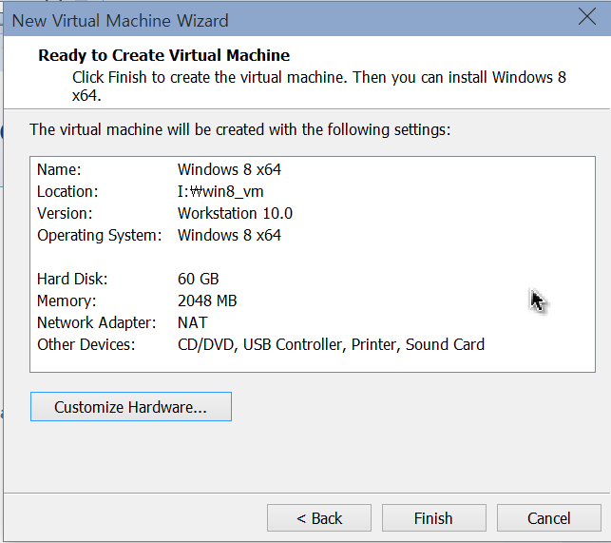
Task: Click the 'Click Finish to create' instruction text
Action: point(319,86)
